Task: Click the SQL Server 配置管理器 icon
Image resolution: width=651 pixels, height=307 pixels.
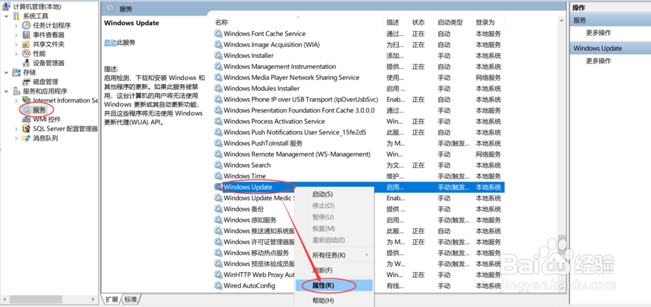Action: [27, 129]
